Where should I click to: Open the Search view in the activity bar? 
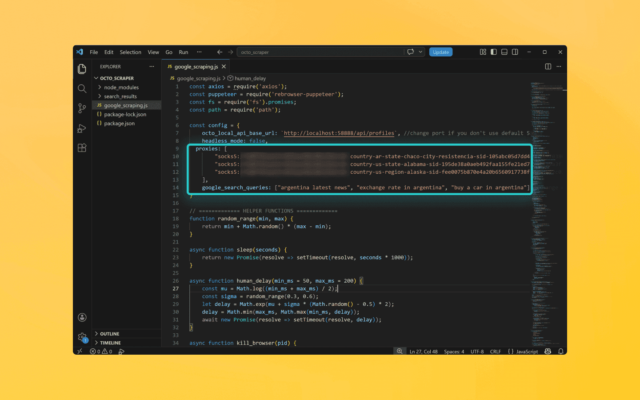[x=82, y=88]
